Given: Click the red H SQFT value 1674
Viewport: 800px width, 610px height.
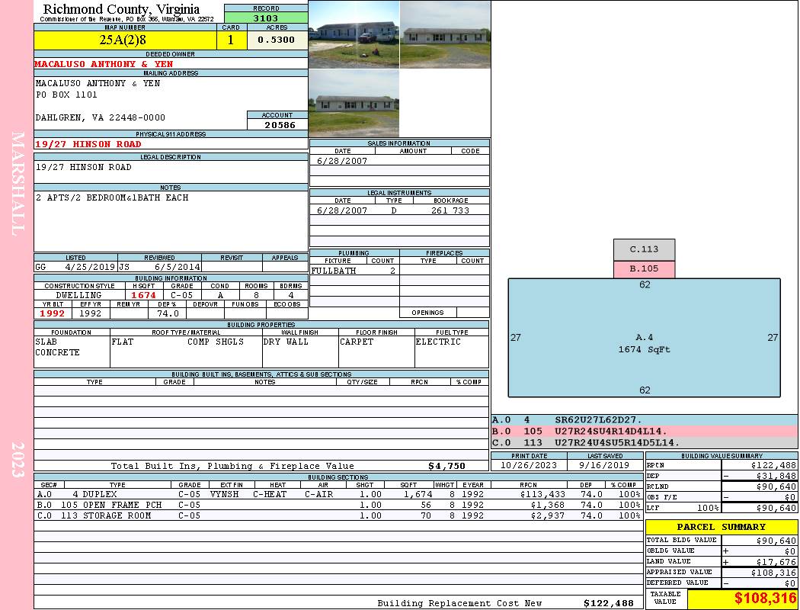Looking at the screenshot, I should 143,295.
